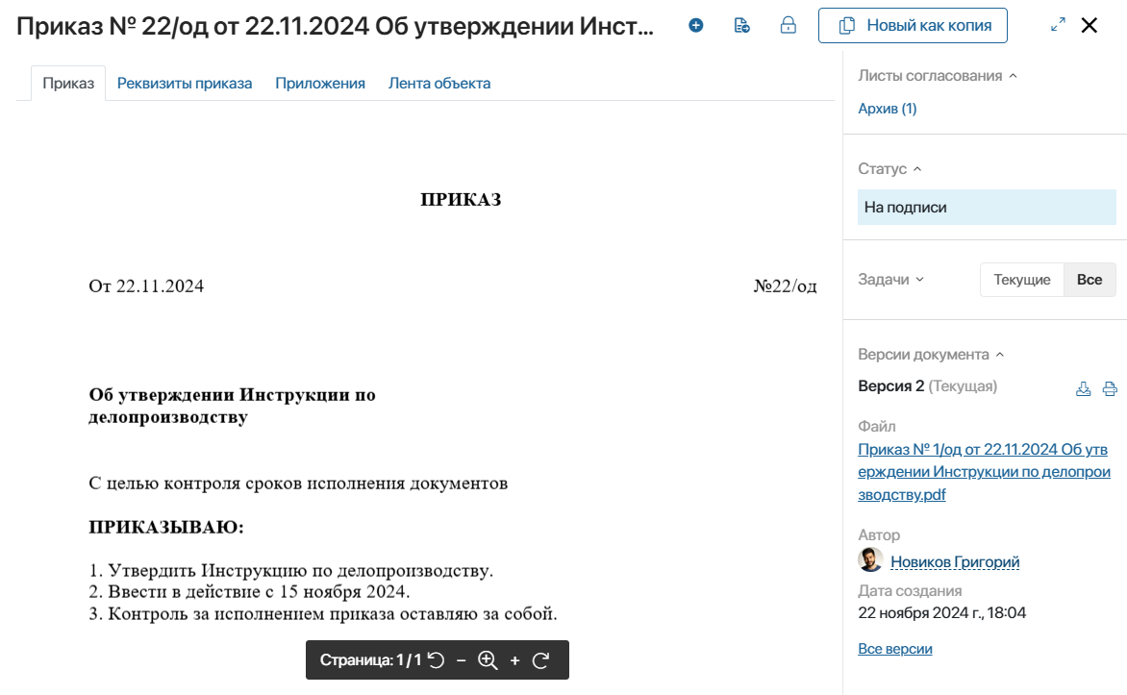Show only 'Текущие' tasks
Viewport: 1127px width, 695px height.
pos(1021,280)
